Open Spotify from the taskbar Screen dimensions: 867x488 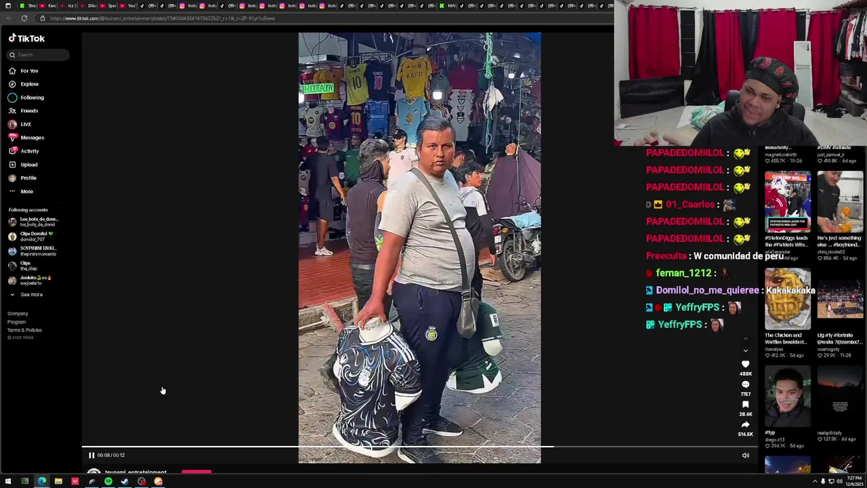click(108, 482)
